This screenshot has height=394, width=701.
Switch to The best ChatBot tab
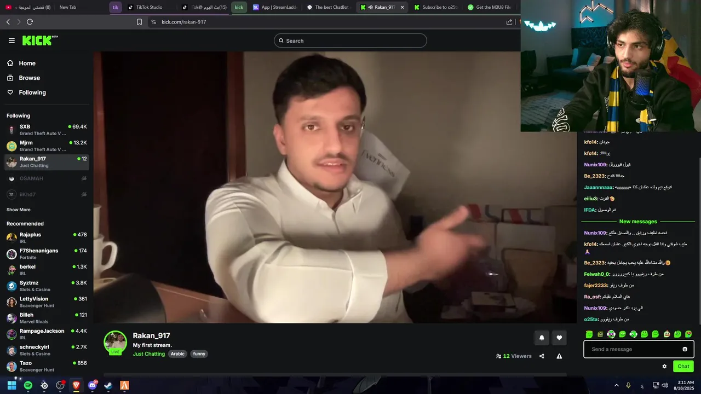coord(327,7)
